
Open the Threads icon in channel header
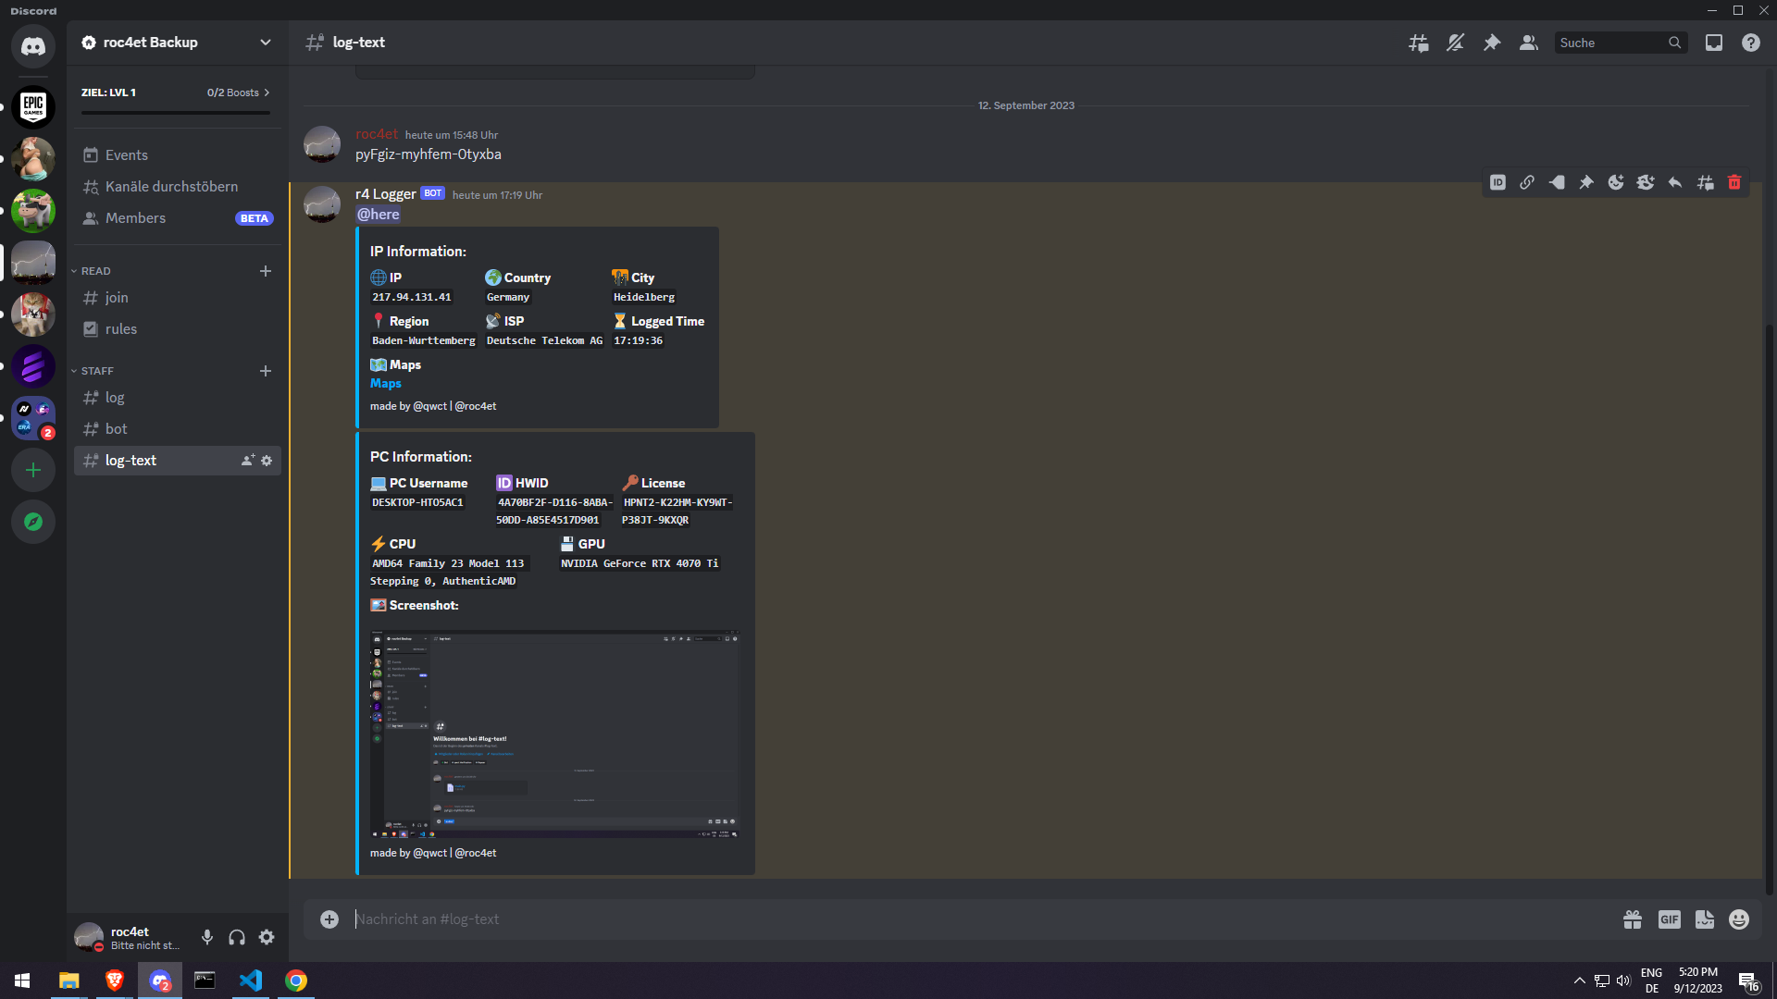point(1418,43)
